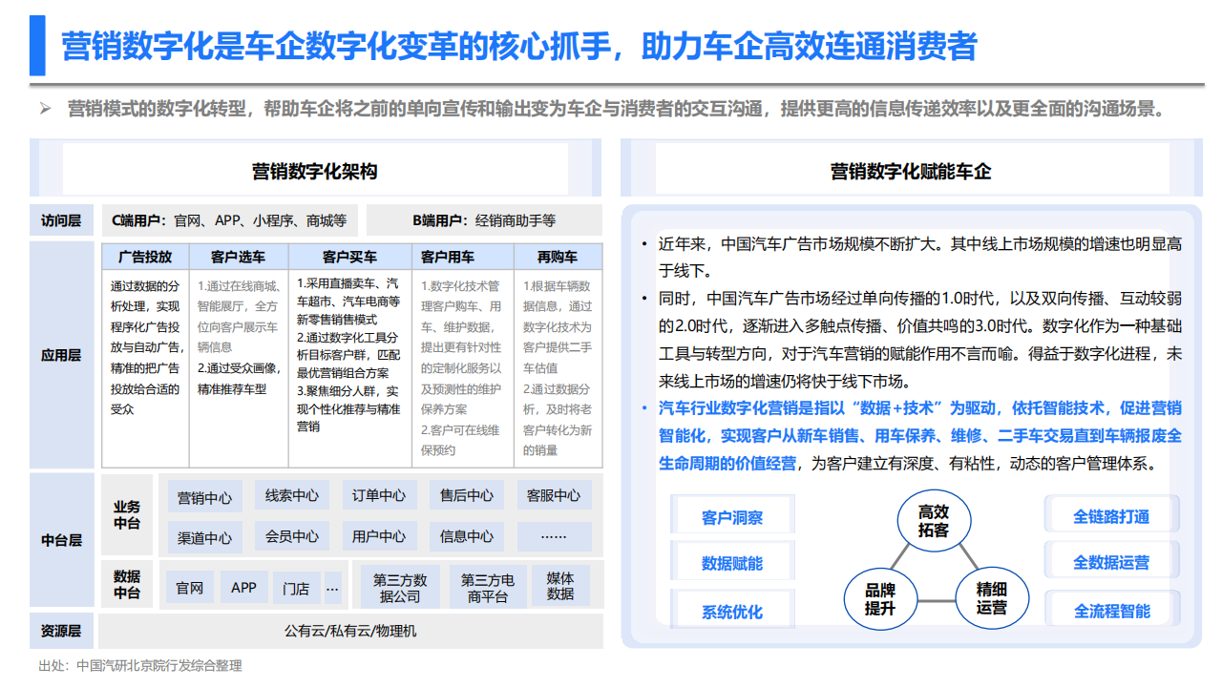Click the 客服中心 box
The image size is (1222, 687).
[x=554, y=495]
